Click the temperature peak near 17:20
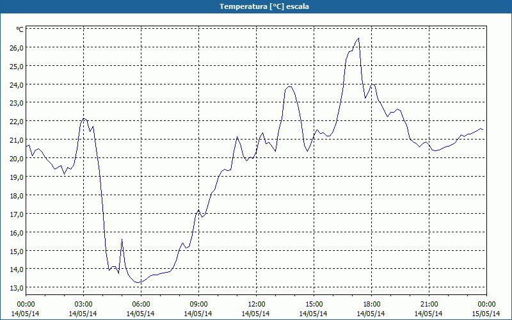The image size is (512, 320). (x=358, y=38)
